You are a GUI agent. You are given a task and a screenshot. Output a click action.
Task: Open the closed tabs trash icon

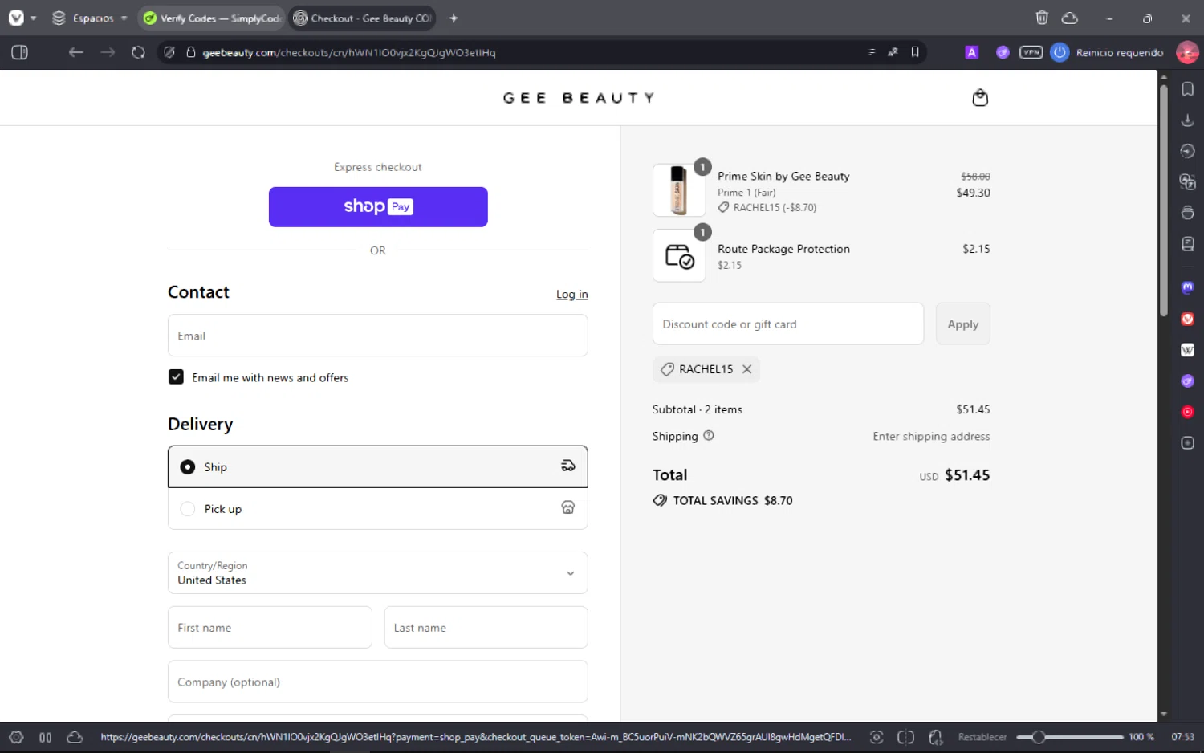(1042, 18)
